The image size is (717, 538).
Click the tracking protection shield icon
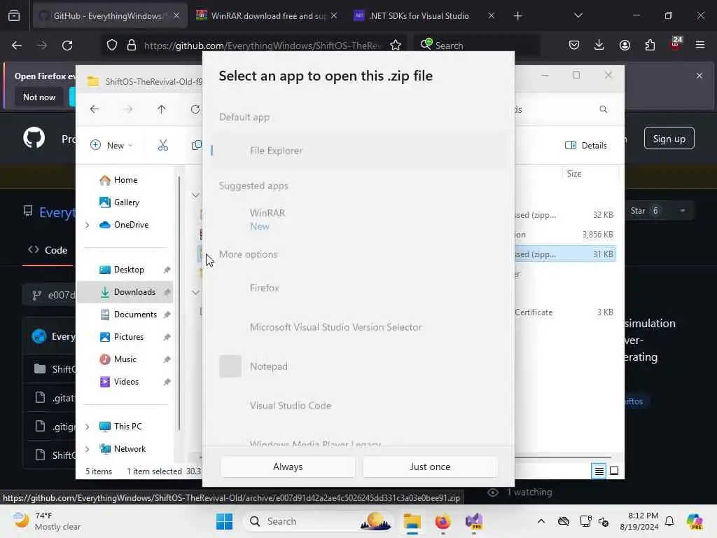coord(112,46)
